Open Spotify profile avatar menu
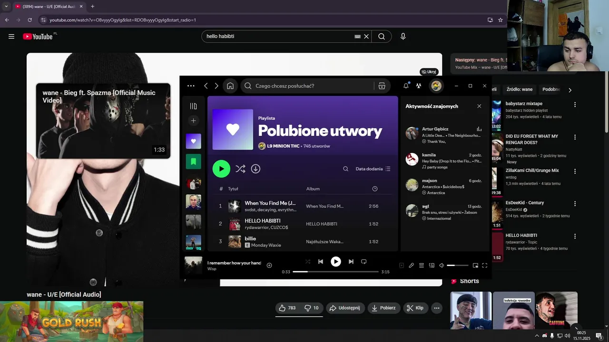This screenshot has width=609, height=342. [436, 86]
